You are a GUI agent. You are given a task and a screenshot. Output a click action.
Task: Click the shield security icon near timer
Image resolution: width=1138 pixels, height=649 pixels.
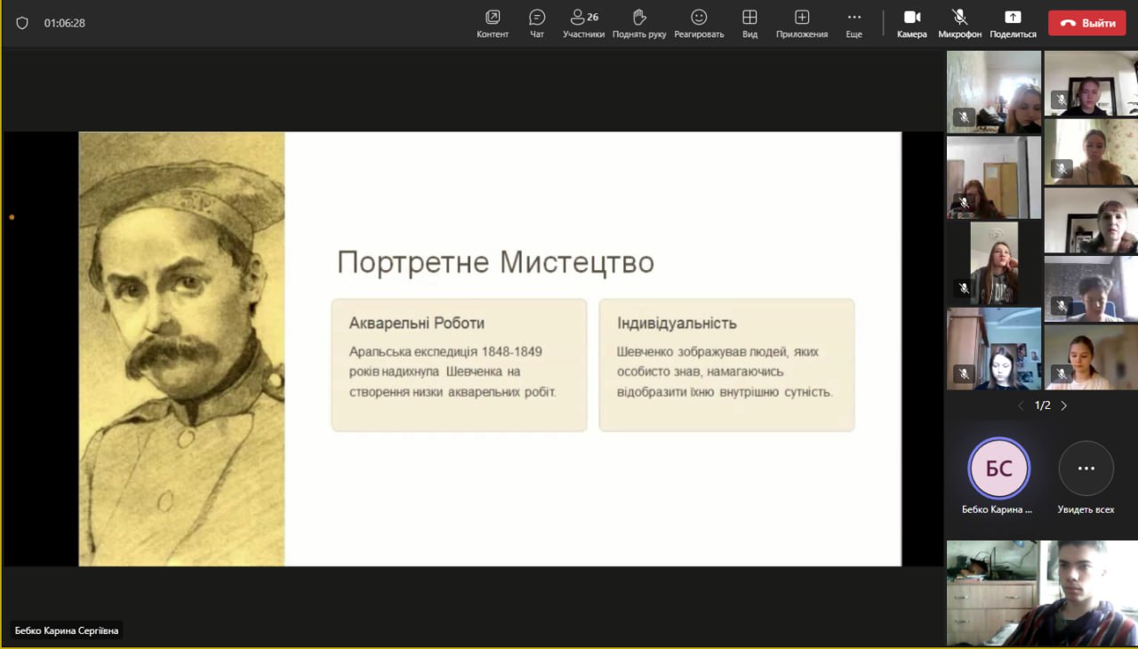(22, 23)
